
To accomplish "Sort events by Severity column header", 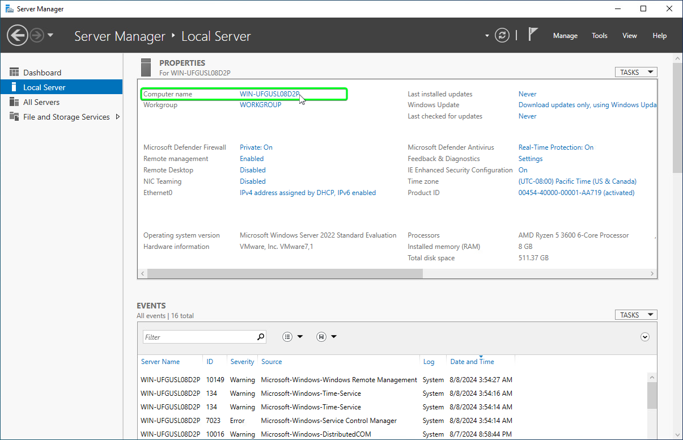I will coord(243,362).
